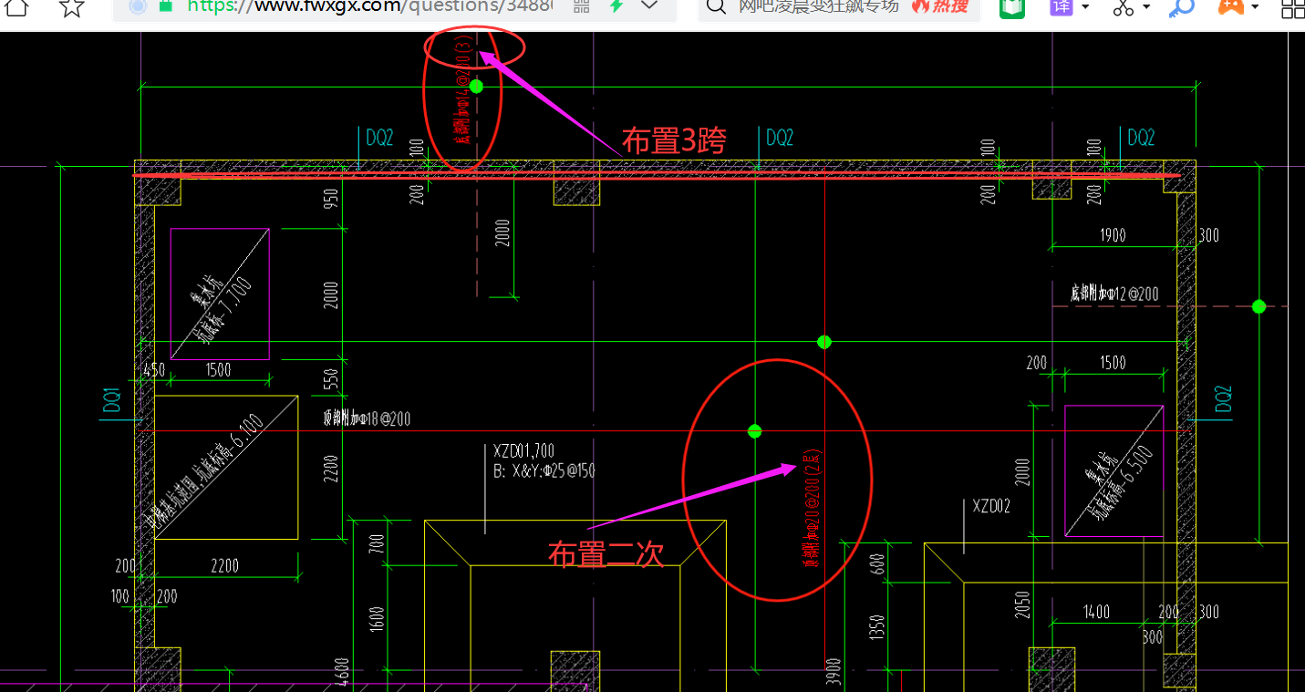The height and width of the screenshot is (692, 1305).
Task: Select the 2050 dimension value
Action: [x=1022, y=604]
